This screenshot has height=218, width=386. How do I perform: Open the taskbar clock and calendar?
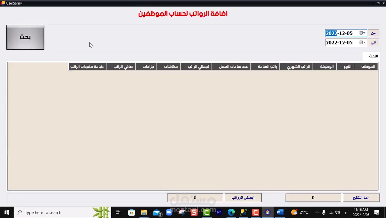click(x=361, y=213)
